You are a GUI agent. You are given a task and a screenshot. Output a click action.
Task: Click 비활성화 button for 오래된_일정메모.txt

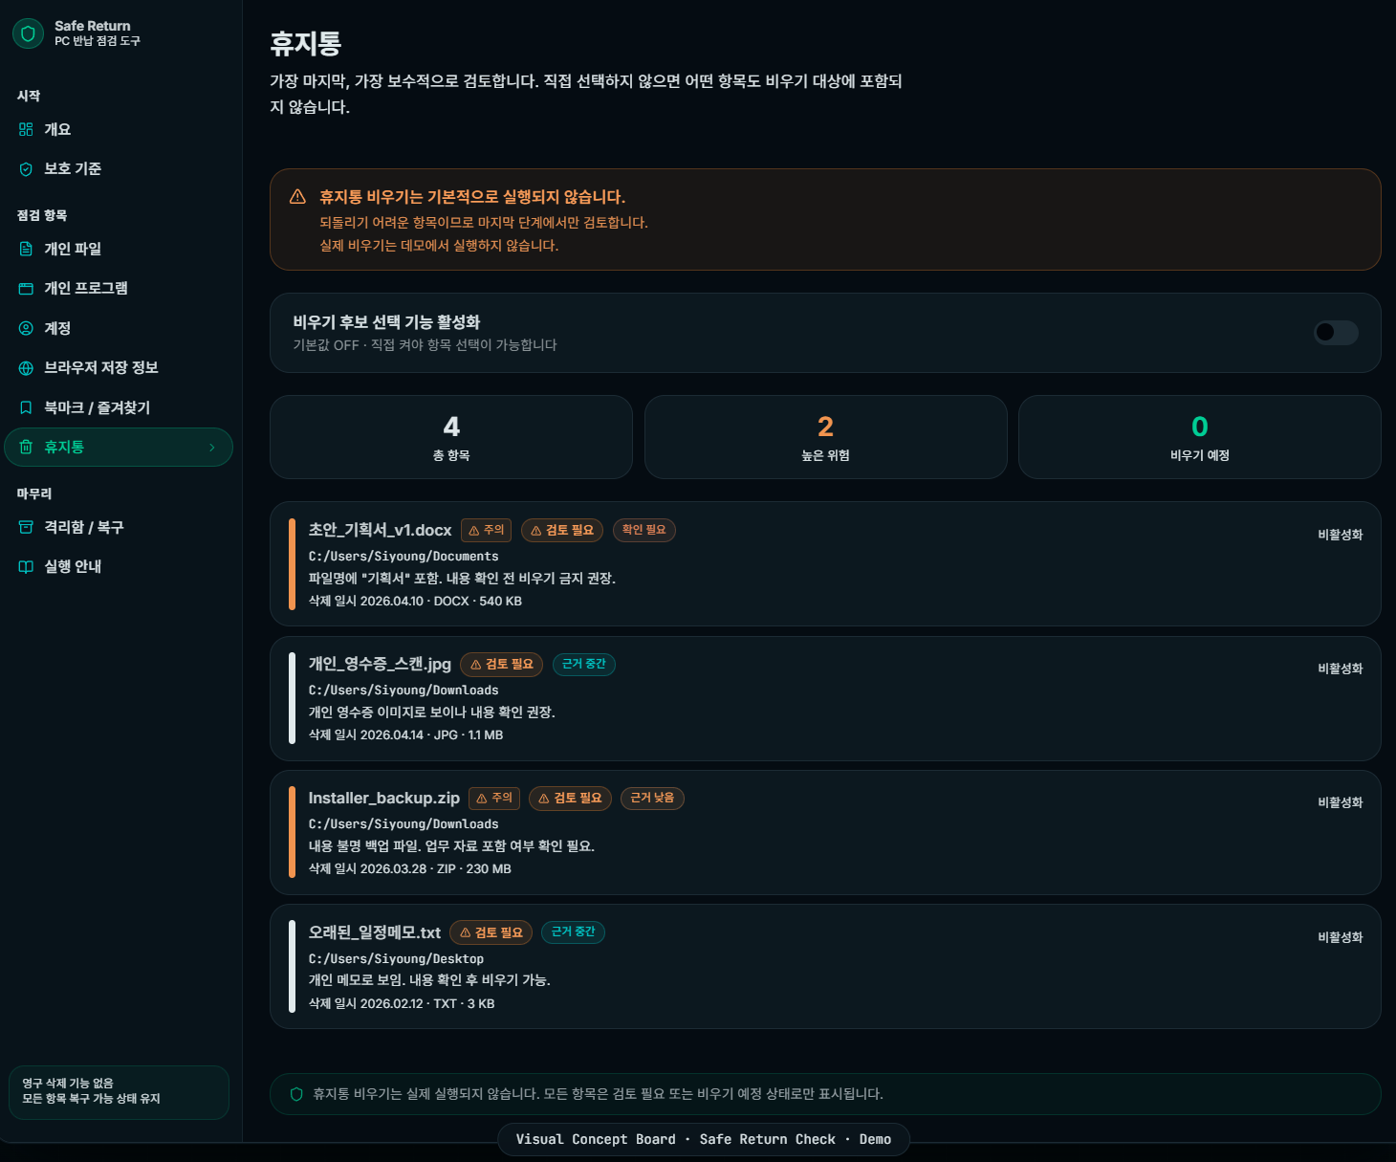[x=1340, y=937]
